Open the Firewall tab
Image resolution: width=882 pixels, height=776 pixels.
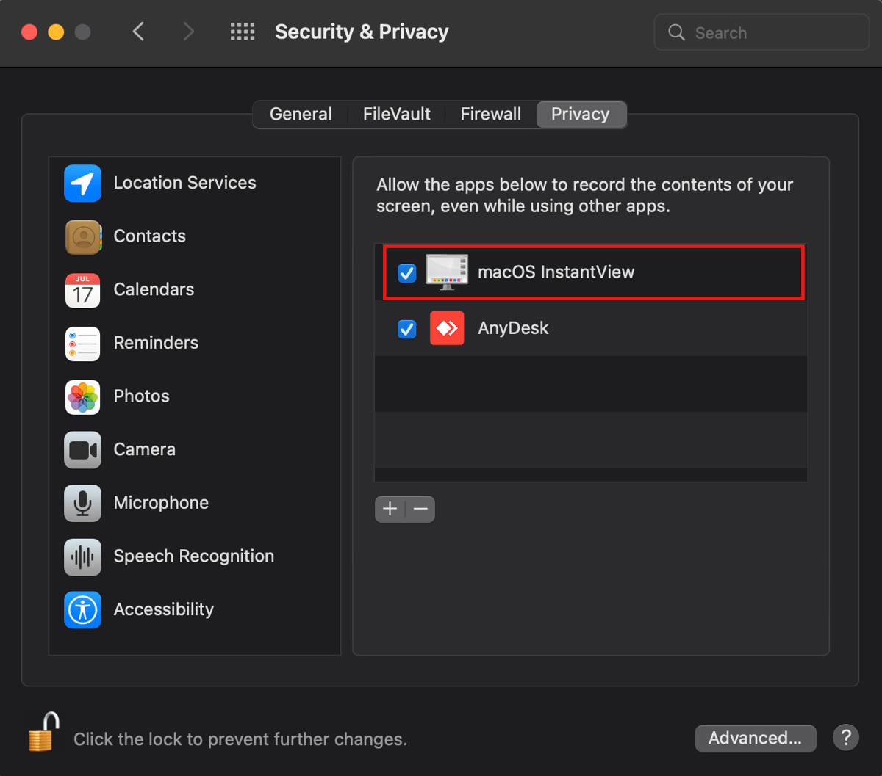490,114
